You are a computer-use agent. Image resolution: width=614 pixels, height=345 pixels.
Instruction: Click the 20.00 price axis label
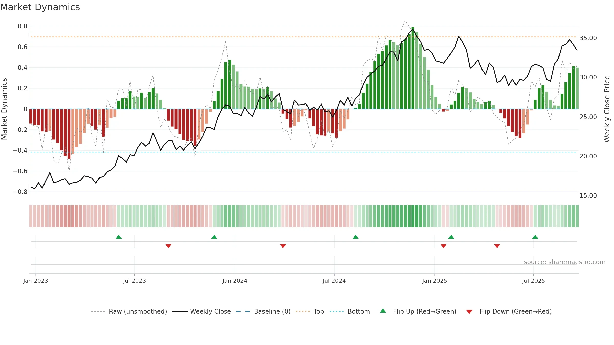click(588, 156)
